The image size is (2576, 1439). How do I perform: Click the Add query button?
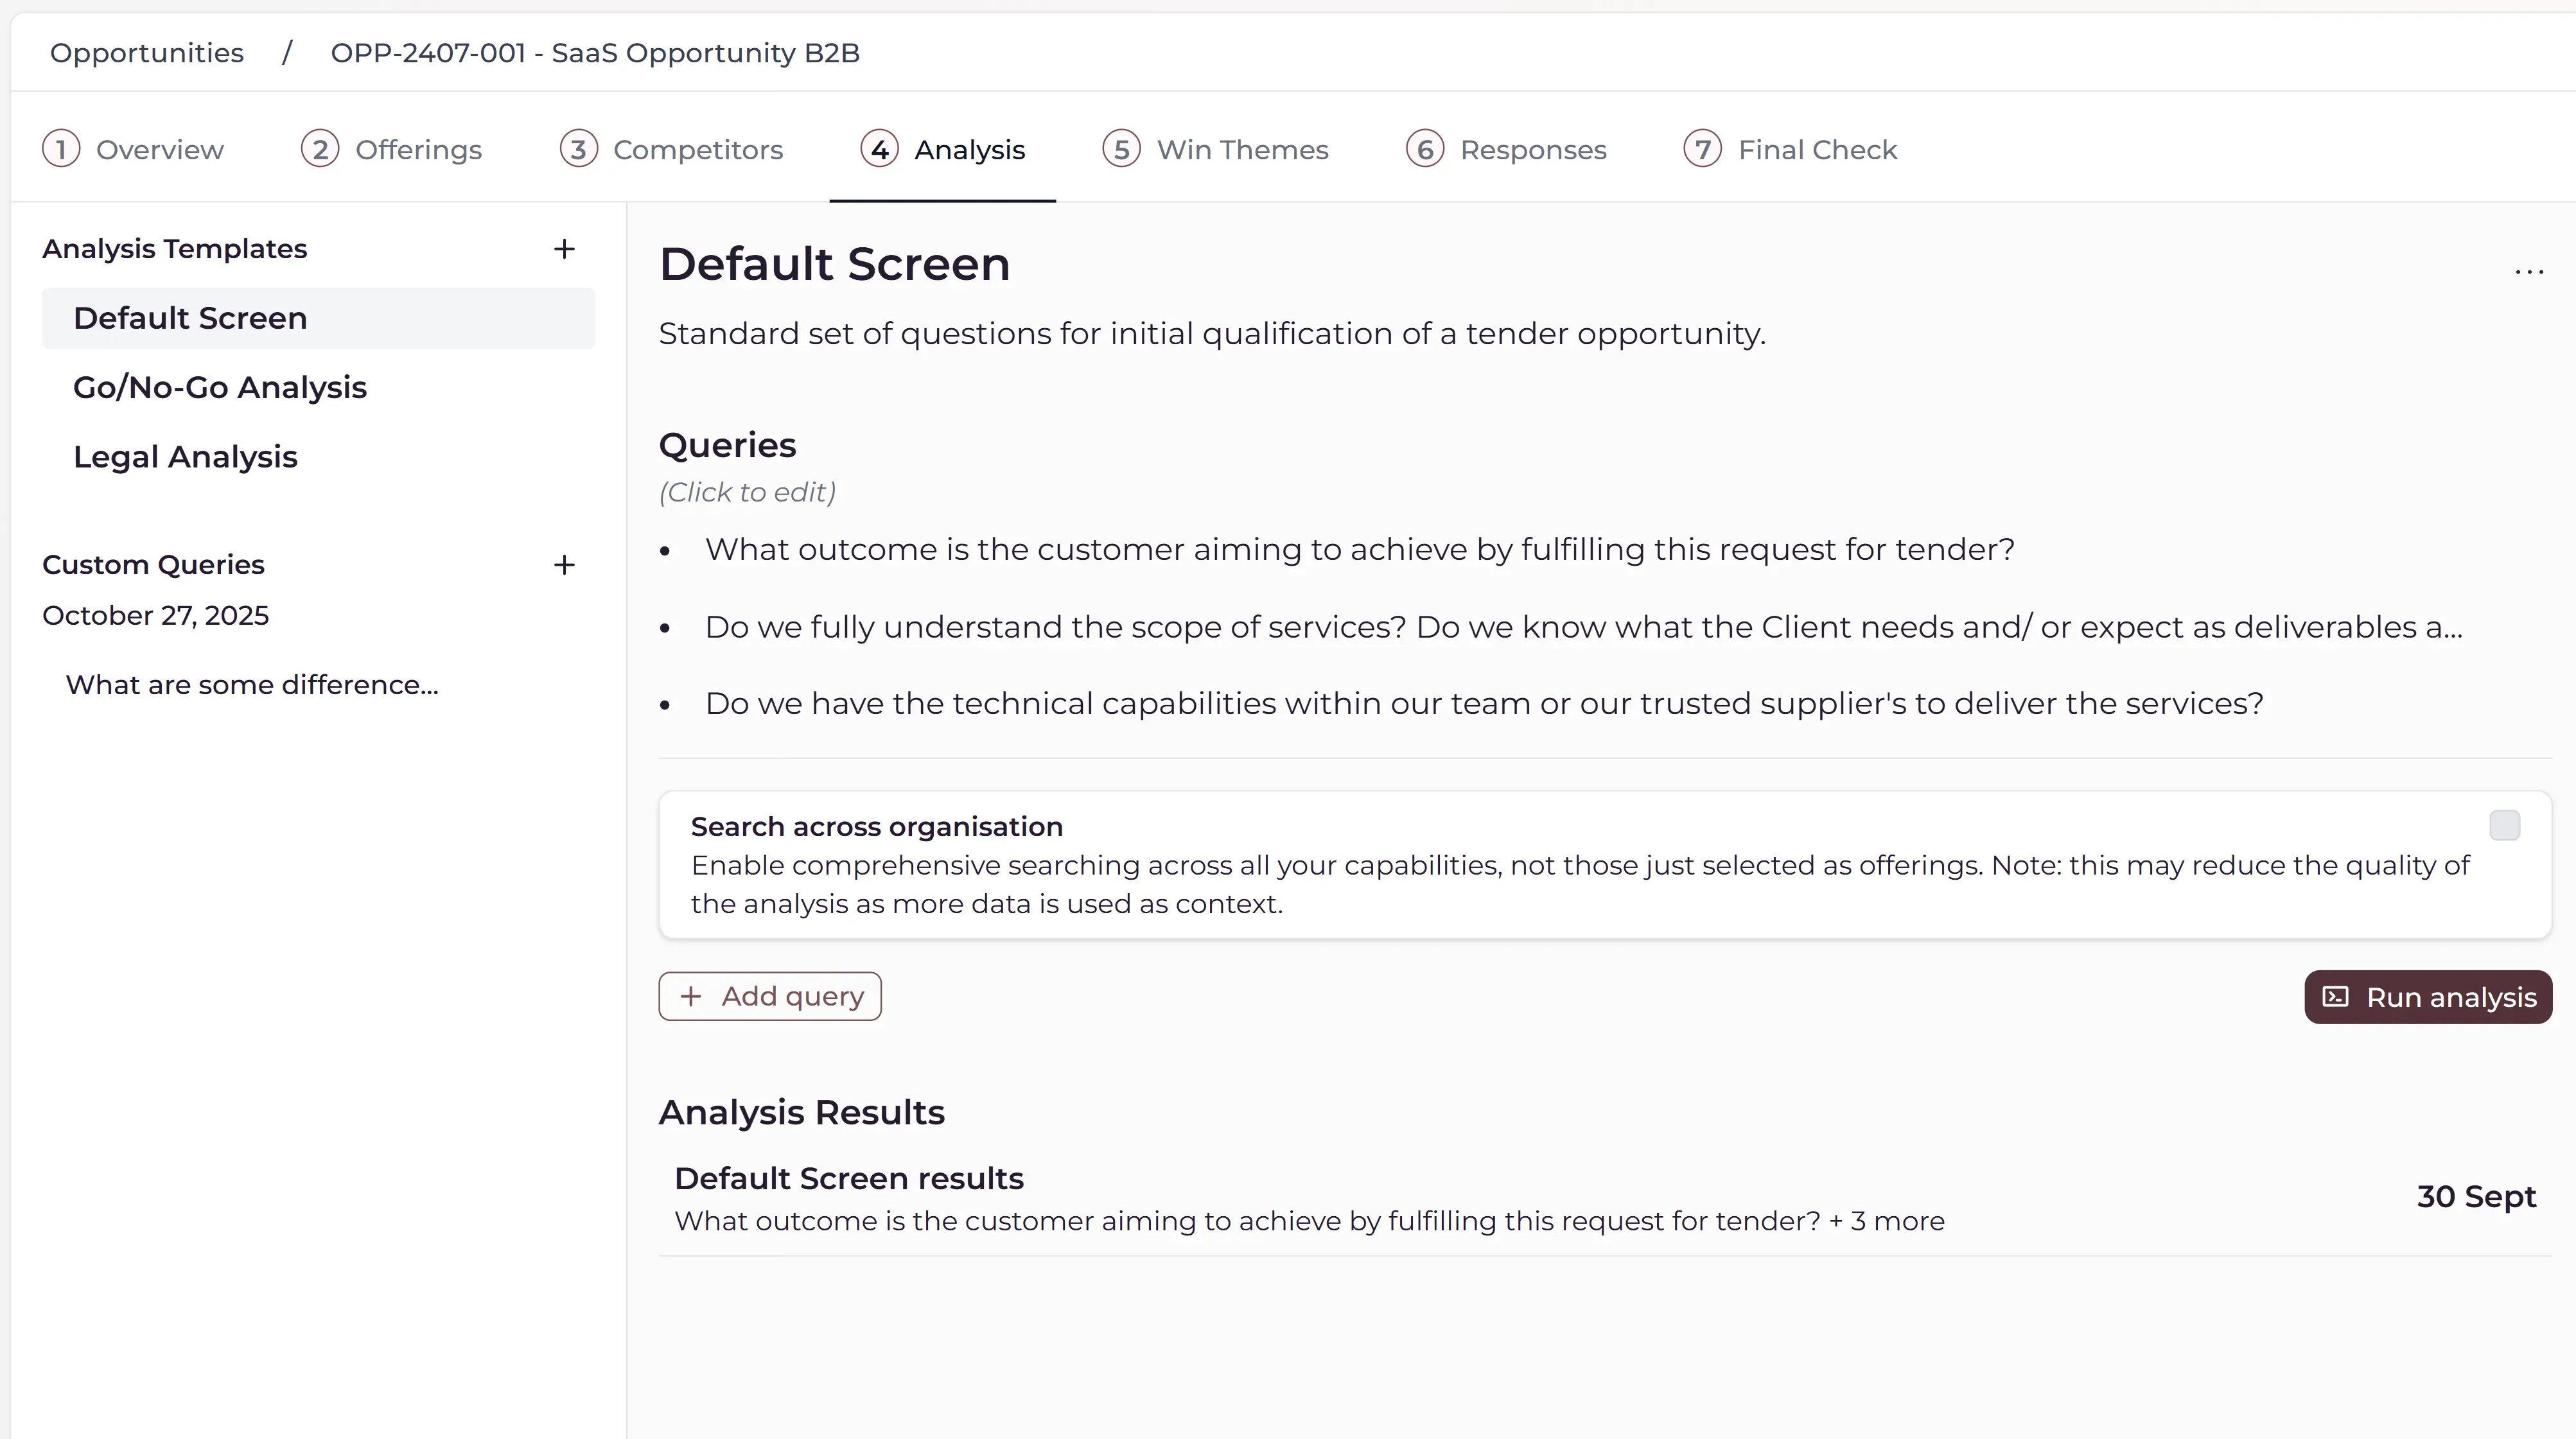(770, 996)
